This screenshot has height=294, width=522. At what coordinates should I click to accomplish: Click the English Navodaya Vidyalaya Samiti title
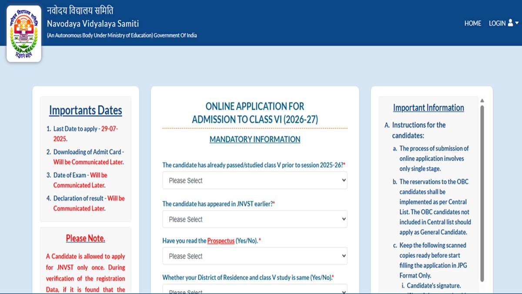(x=93, y=24)
